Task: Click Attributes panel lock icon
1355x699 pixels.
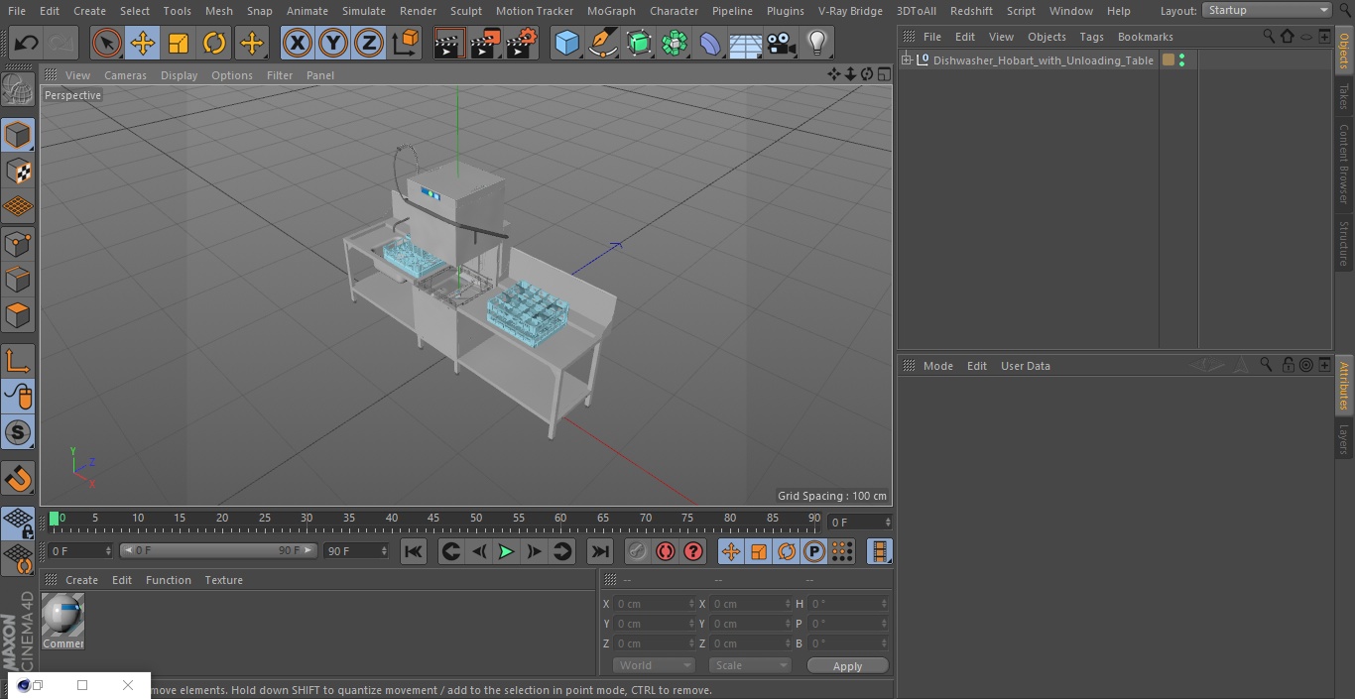Action: (x=1287, y=366)
